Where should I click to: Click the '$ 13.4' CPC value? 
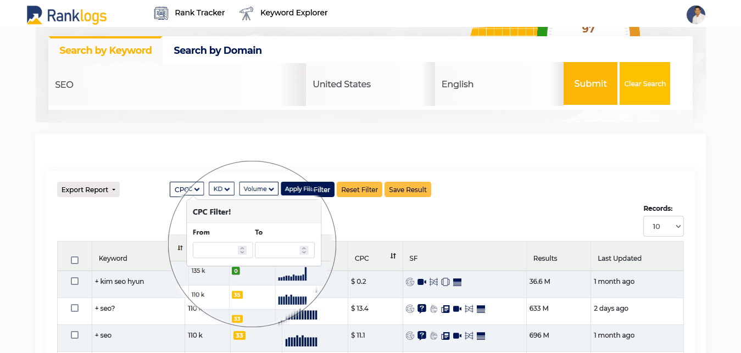coord(360,309)
